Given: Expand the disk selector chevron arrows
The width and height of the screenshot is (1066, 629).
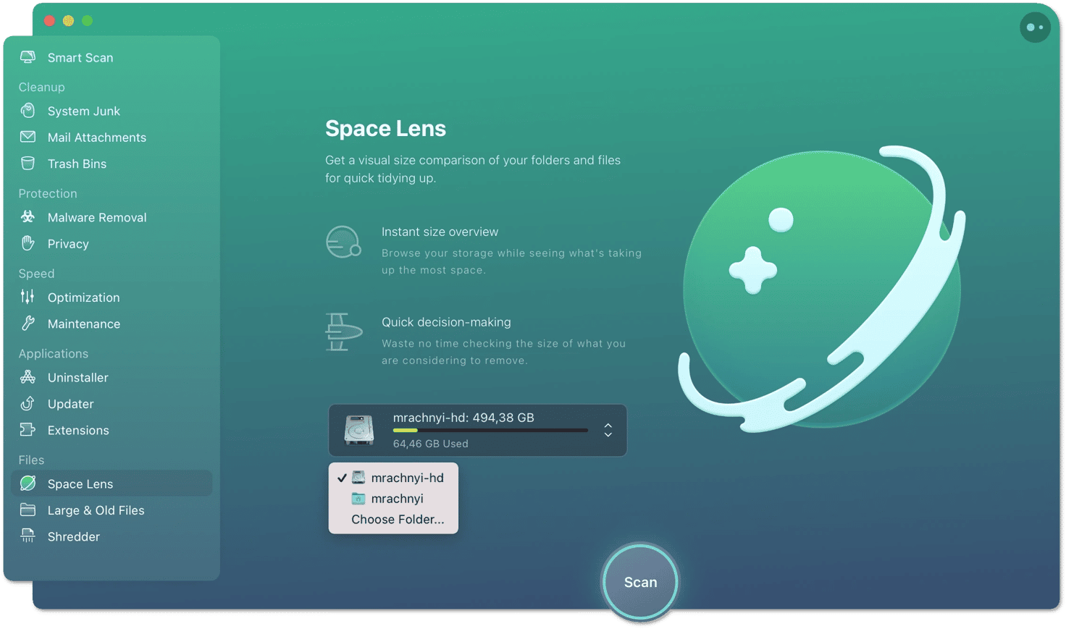Looking at the screenshot, I should click(608, 430).
